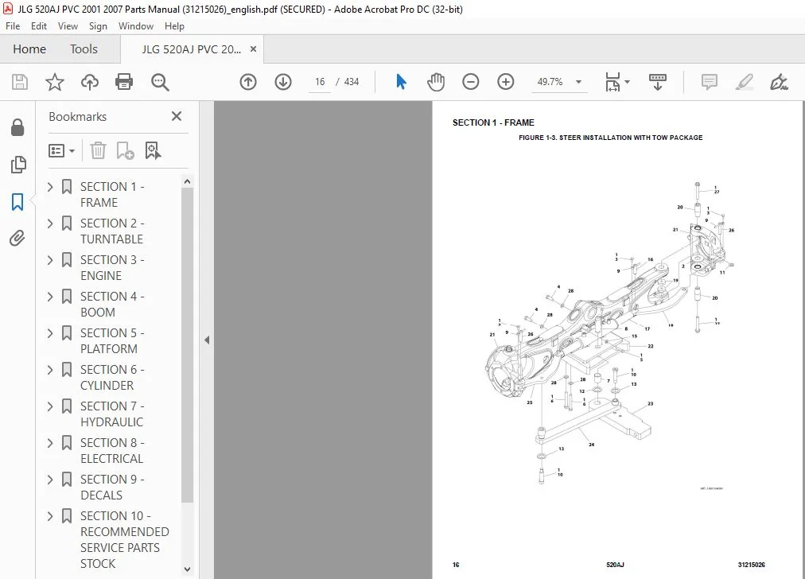Open the Sign menu

click(x=98, y=26)
